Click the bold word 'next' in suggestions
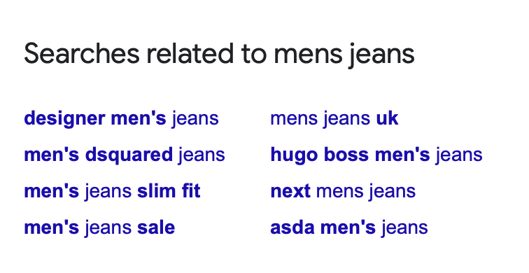The image size is (529, 273). [290, 191]
